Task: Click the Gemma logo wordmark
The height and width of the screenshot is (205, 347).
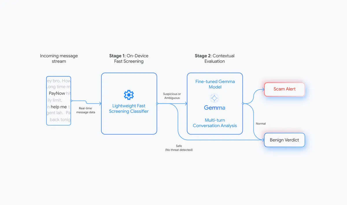Action: click(x=215, y=108)
